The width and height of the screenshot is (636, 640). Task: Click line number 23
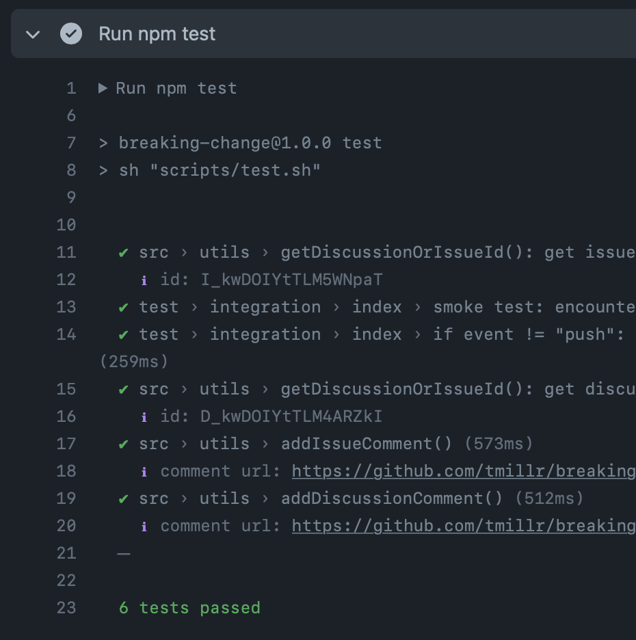coord(66,608)
